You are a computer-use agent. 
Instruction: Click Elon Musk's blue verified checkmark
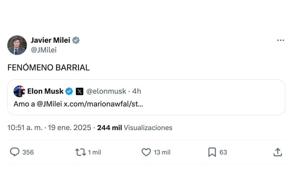[69, 91]
